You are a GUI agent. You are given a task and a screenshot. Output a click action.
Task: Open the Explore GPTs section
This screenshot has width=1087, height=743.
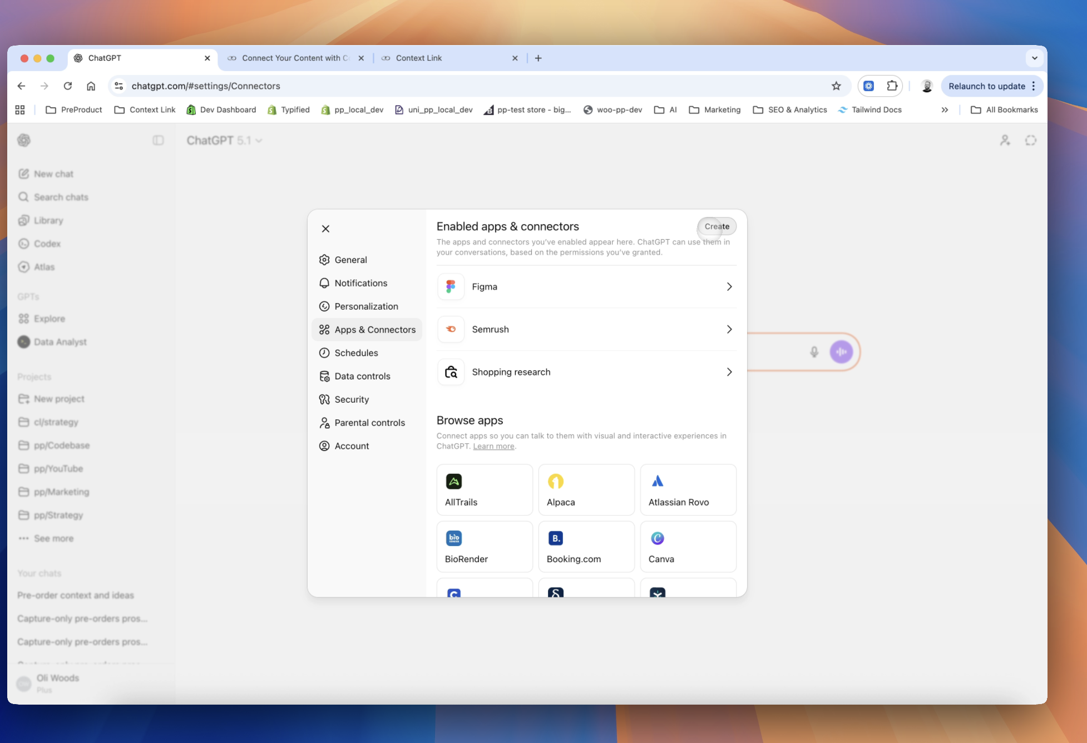(x=51, y=318)
